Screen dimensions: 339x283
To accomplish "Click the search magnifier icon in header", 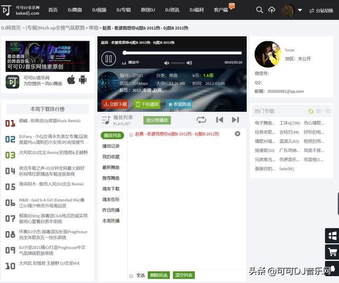I will click(x=259, y=10).
